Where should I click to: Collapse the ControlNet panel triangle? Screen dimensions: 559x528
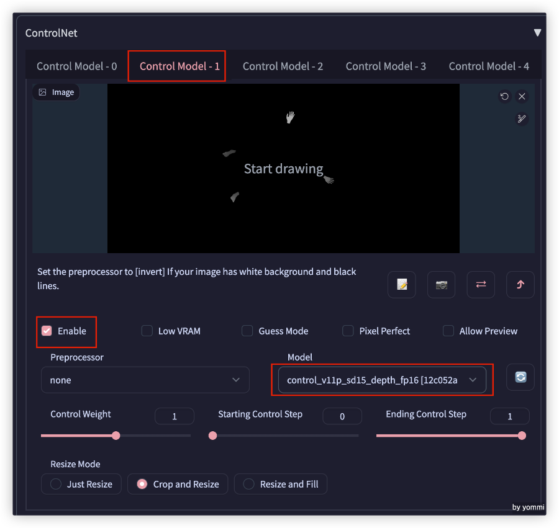pyautogui.click(x=537, y=33)
